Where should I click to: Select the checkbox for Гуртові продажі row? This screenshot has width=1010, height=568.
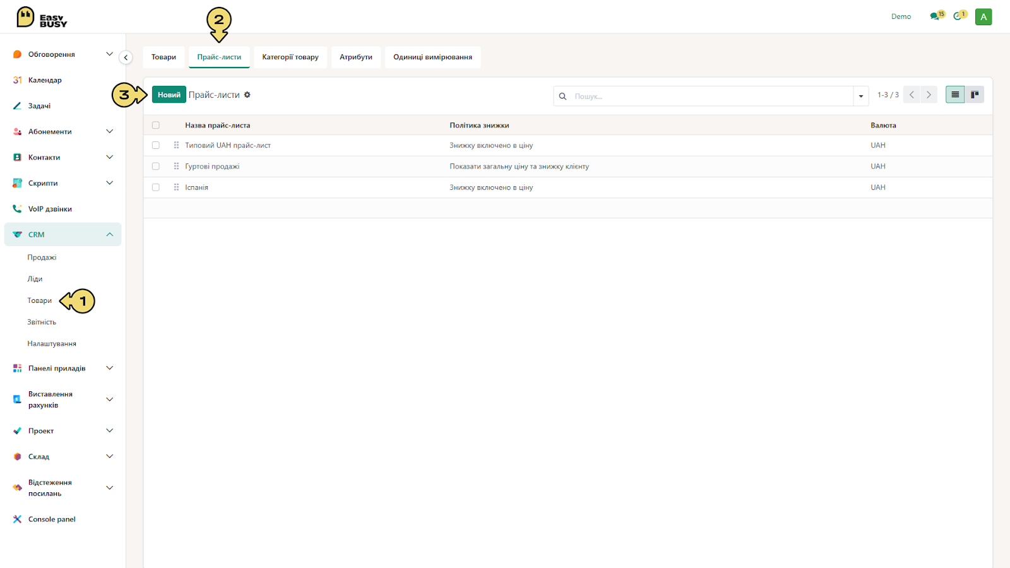point(156,167)
